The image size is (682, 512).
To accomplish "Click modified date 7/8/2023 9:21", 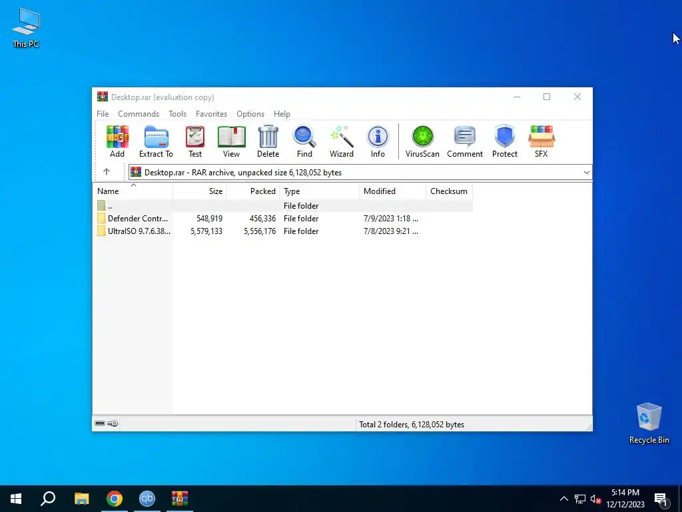I will click(x=390, y=231).
